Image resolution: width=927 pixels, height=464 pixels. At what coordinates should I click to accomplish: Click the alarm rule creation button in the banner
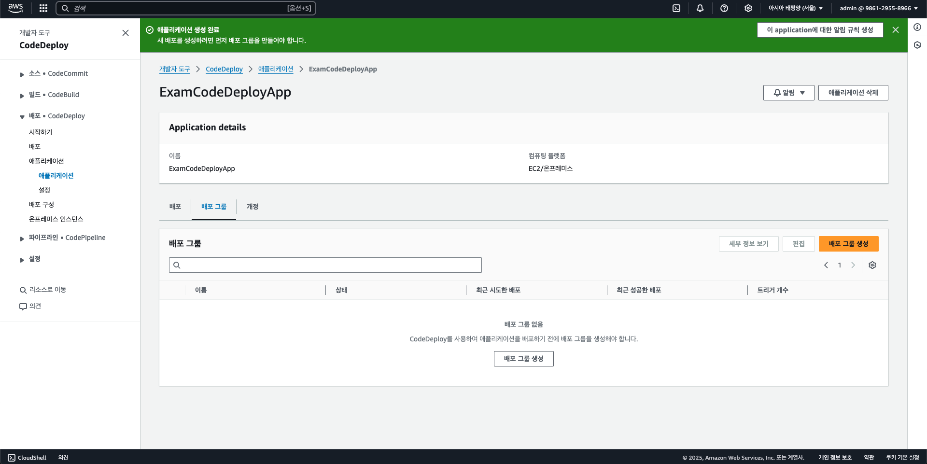(x=820, y=30)
